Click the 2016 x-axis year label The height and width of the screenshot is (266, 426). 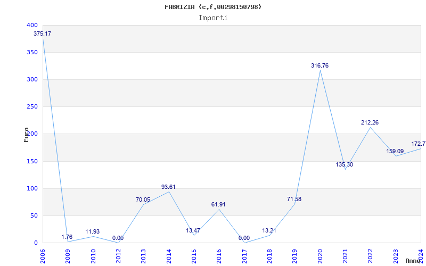click(x=219, y=256)
